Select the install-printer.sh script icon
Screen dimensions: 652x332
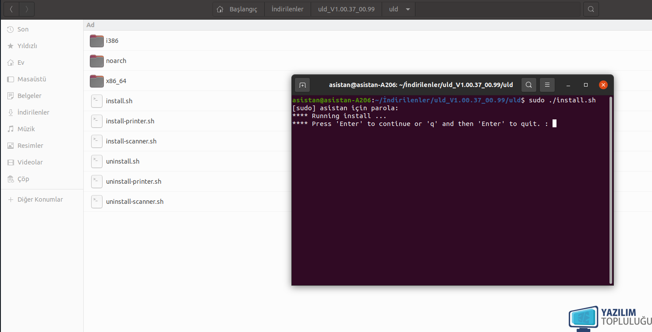97,121
